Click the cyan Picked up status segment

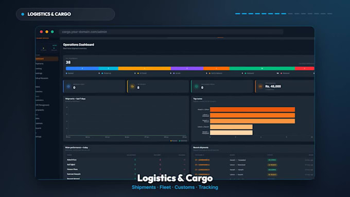[x=109, y=68]
